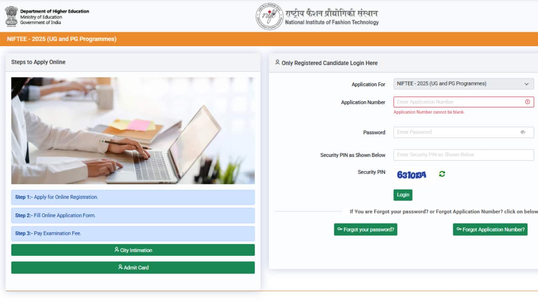Screen dimensions: 538x302
Task: Click the key icon on Forgot your password
Action: pyautogui.click(x=340, y=229)
